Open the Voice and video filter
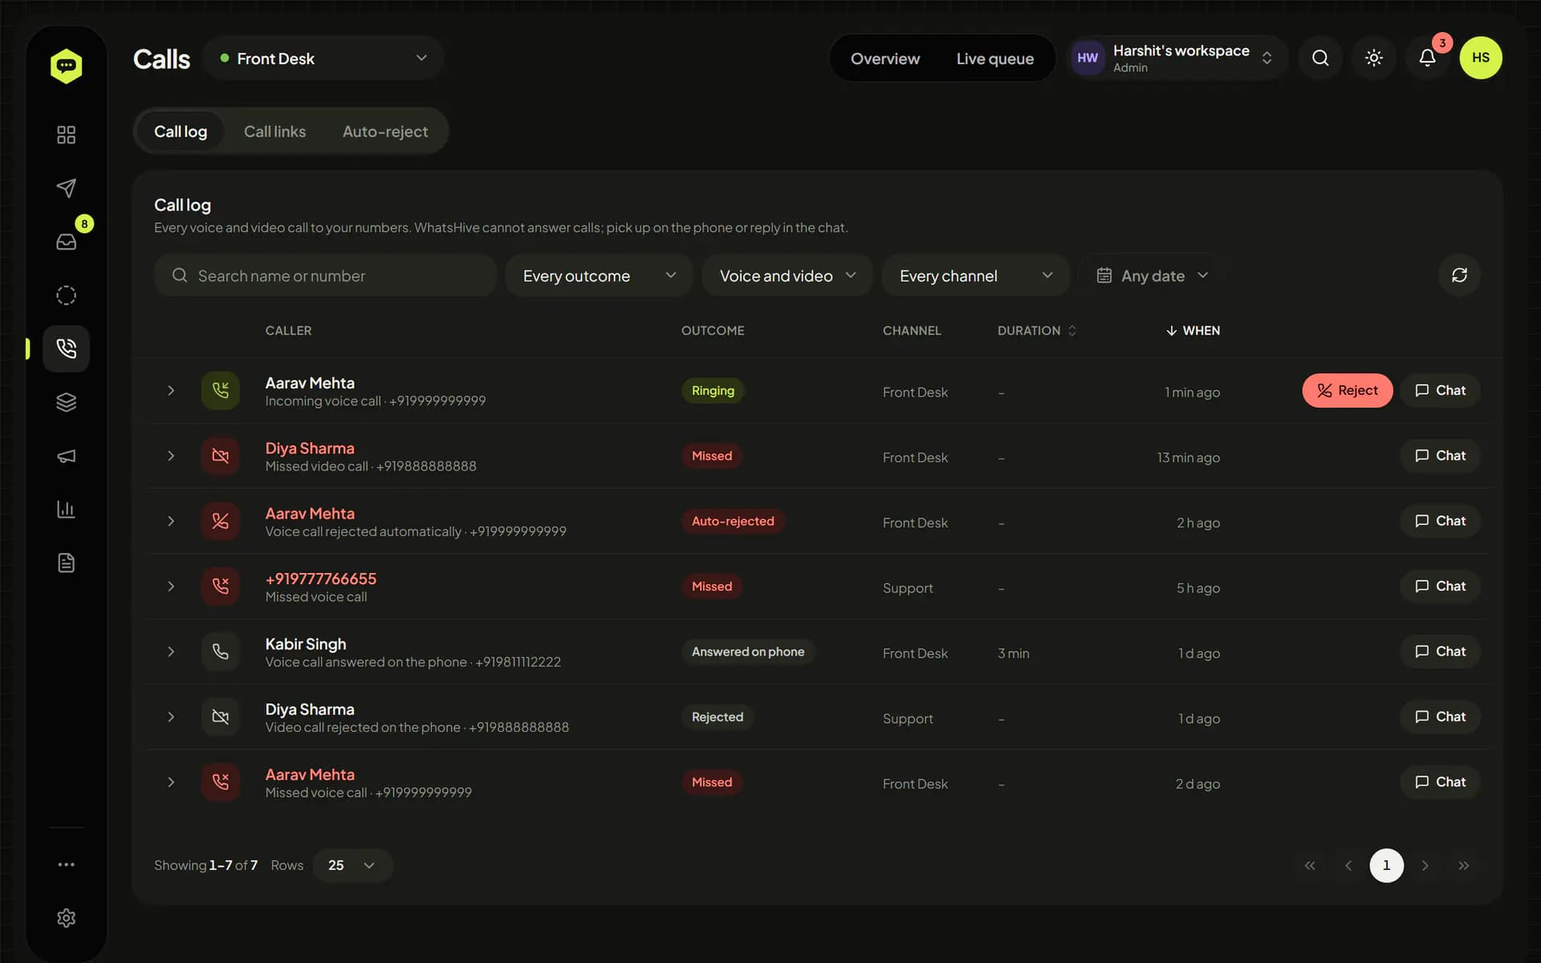Viewport: 1541px width, 963px height. point(787,275)
